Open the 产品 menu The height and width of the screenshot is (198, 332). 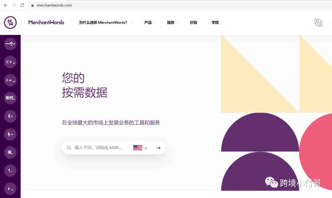pyautogui.click(x=148, y=22)
